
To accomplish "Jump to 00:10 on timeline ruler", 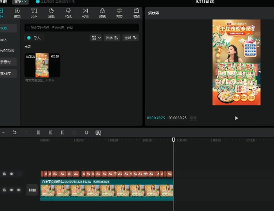I will pyautogui.click(x=79, y=140).
